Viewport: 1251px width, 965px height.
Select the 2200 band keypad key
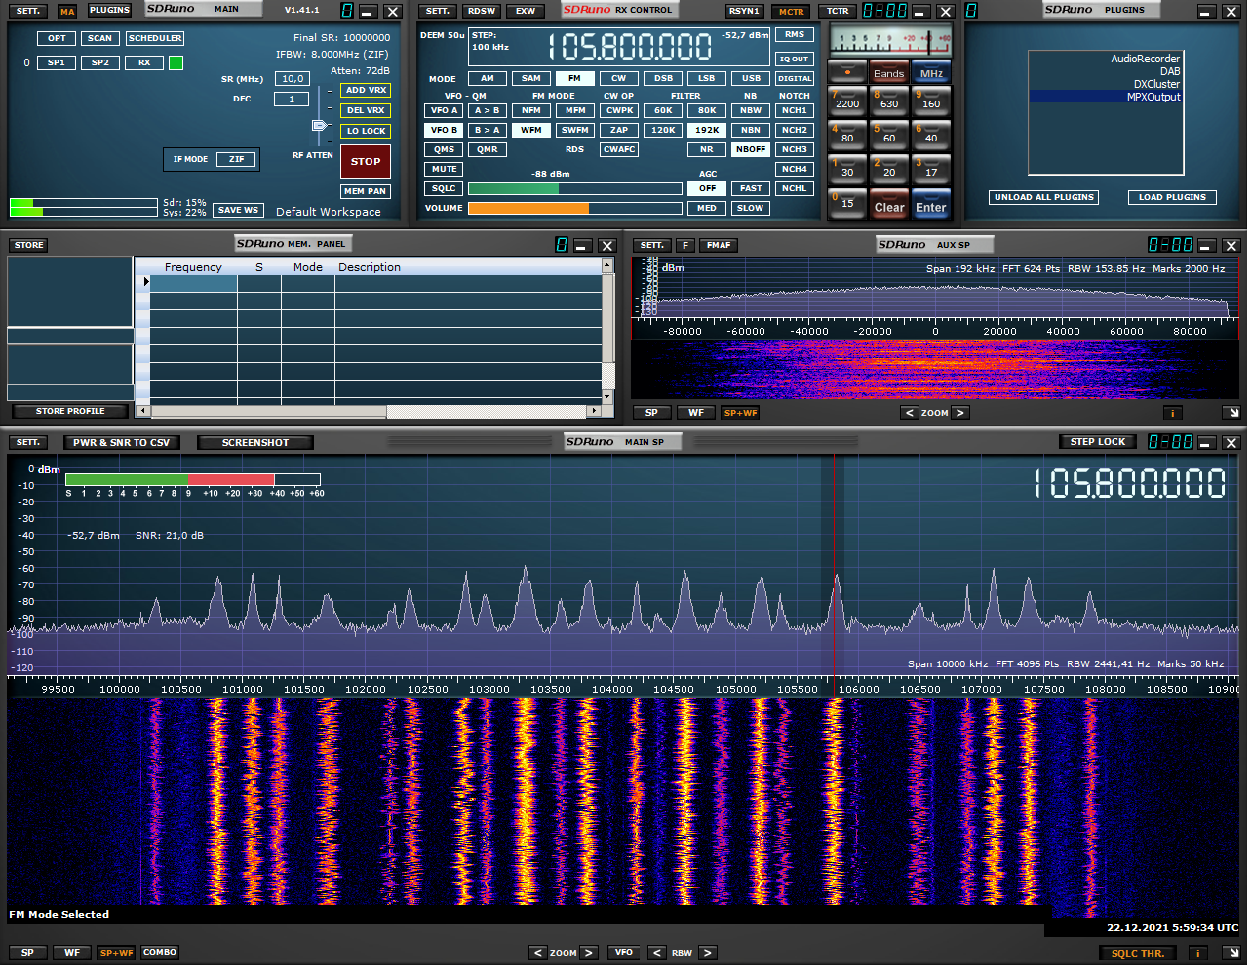pos(846,101)
